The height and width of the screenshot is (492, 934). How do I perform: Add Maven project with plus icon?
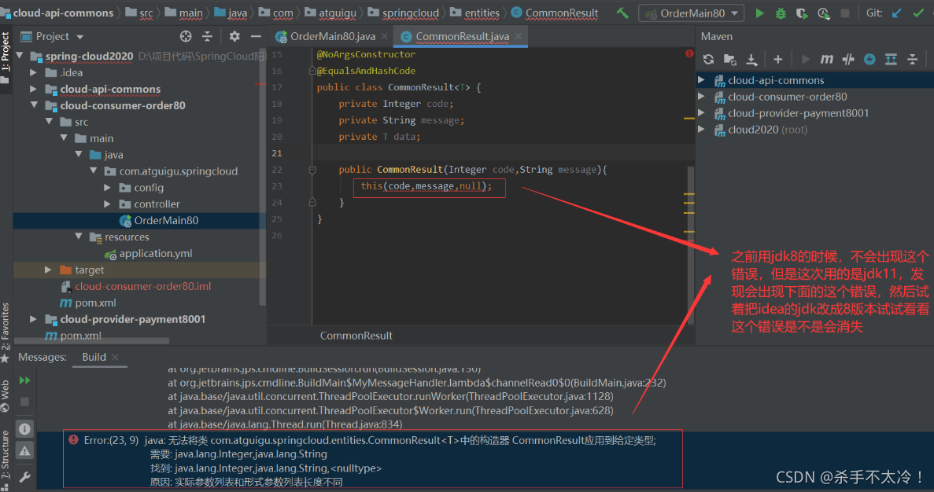click(x=778, y=59)
